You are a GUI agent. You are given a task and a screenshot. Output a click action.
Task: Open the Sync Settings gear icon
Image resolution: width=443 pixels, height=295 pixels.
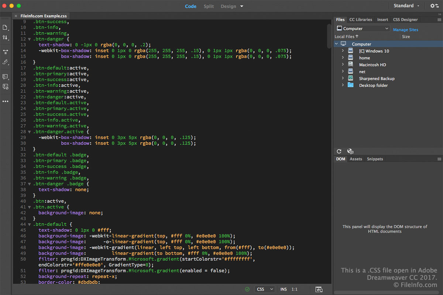tap(434, 6)
